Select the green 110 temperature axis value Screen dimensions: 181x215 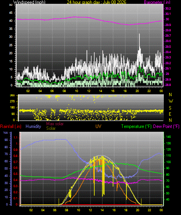tap(168, 156)
